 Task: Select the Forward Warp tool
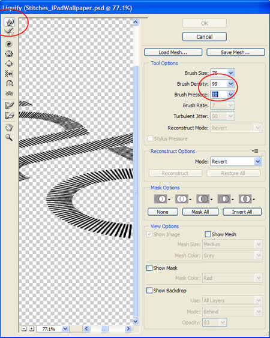click(9, 22)
